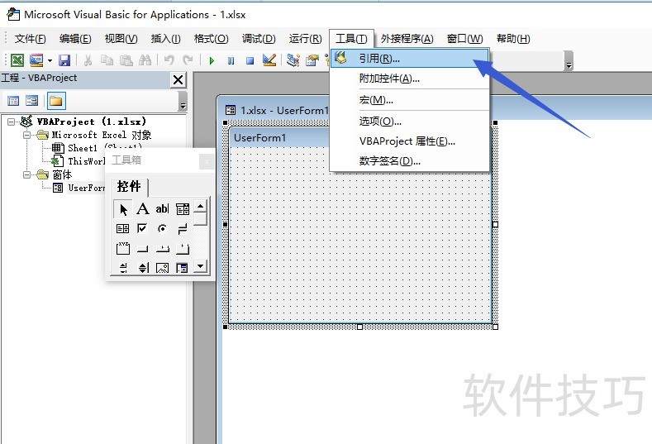
Task: Choose 宏(M)... menu entry
Action: (x=410, y=100)
